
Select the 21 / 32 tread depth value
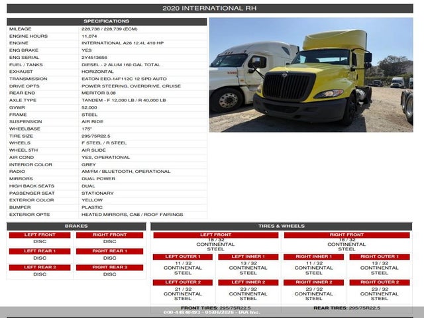[183, 290]
